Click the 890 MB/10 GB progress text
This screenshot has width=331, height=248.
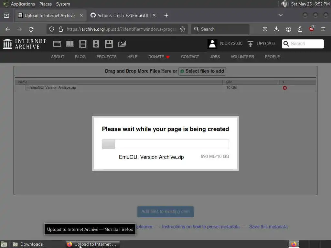point(215,157)
